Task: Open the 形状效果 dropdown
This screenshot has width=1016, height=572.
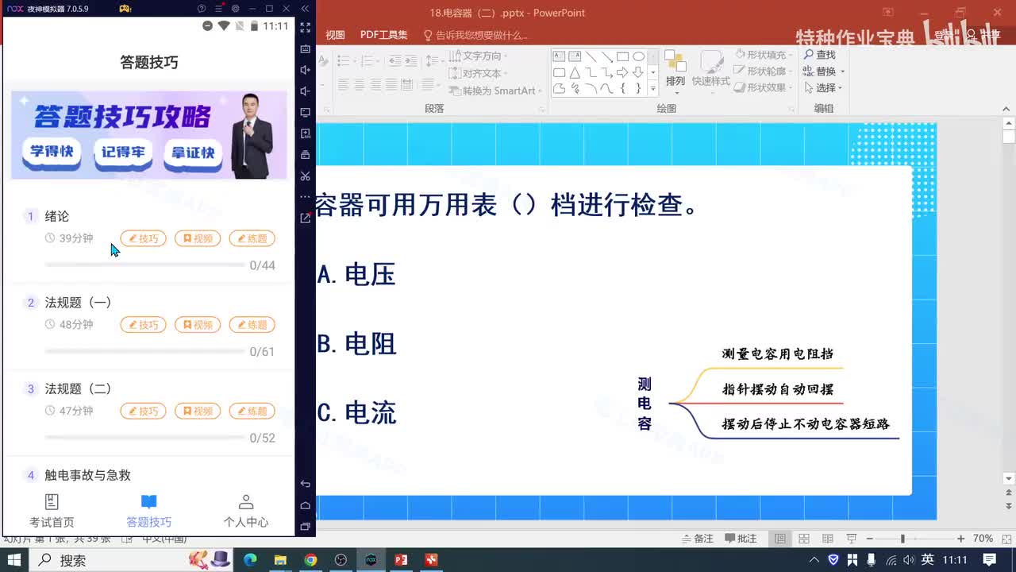Action: pos(762,87)
